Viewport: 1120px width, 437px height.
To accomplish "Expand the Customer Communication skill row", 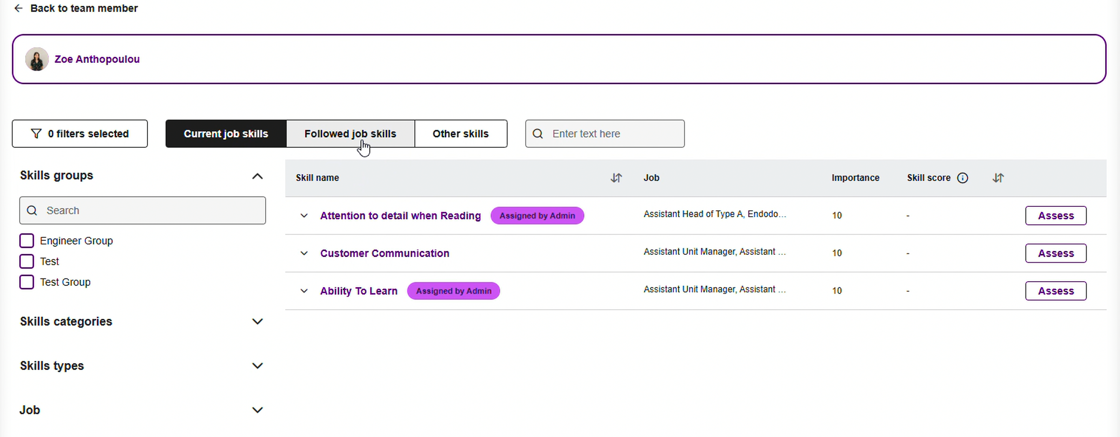I will coord(304,253).
